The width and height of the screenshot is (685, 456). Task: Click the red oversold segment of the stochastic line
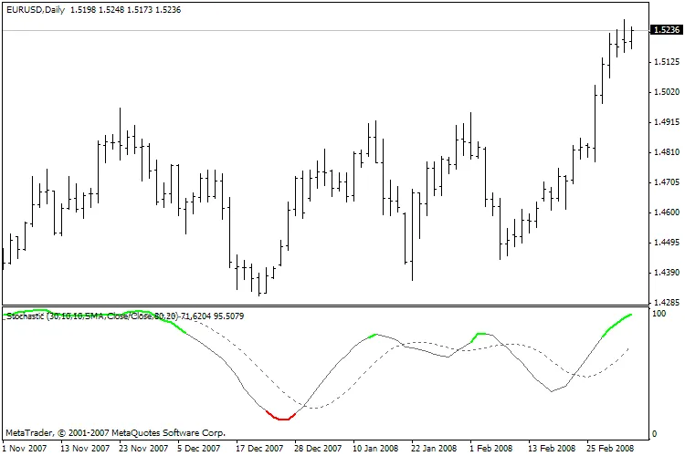[x=281, y=418]
